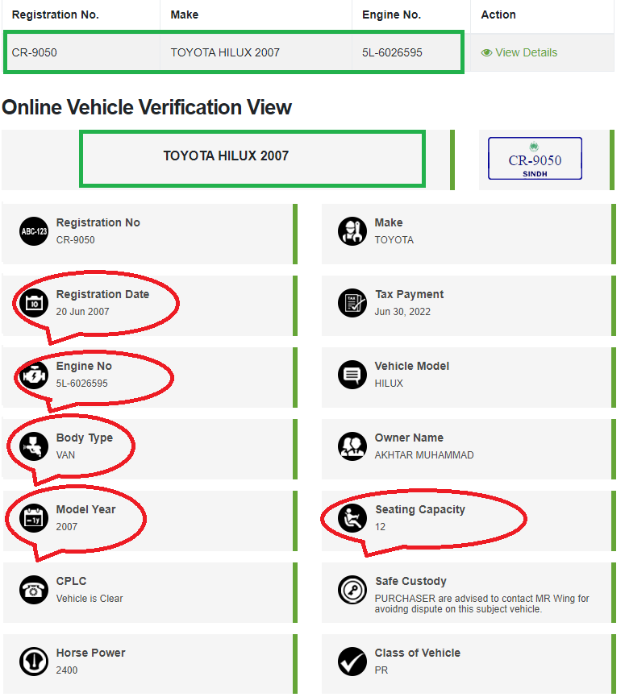Click the AKHTAR MUHAMMAD owner name
Viewport: 625px width, 697px height.
424,455
